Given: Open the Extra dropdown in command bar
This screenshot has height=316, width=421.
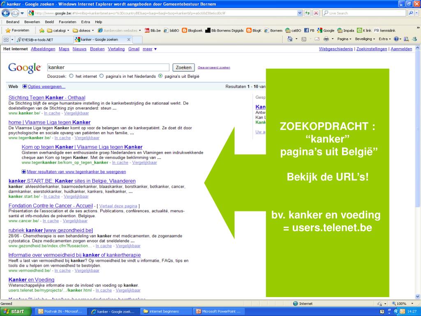Looking at the screenshot, I should [384, 39].
